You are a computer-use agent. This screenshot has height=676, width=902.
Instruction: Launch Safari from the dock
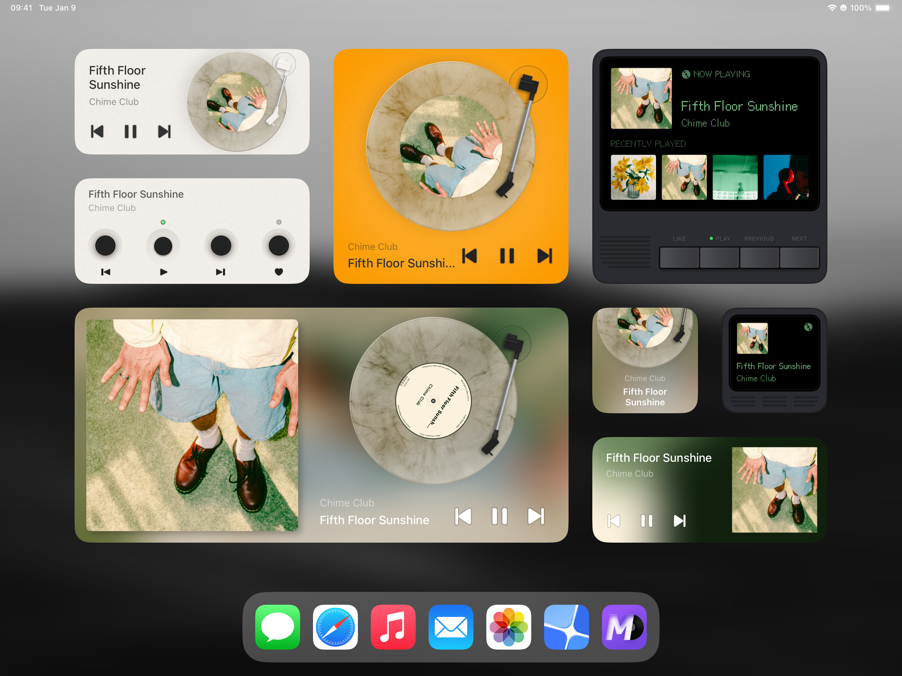(x=335, y=627)
